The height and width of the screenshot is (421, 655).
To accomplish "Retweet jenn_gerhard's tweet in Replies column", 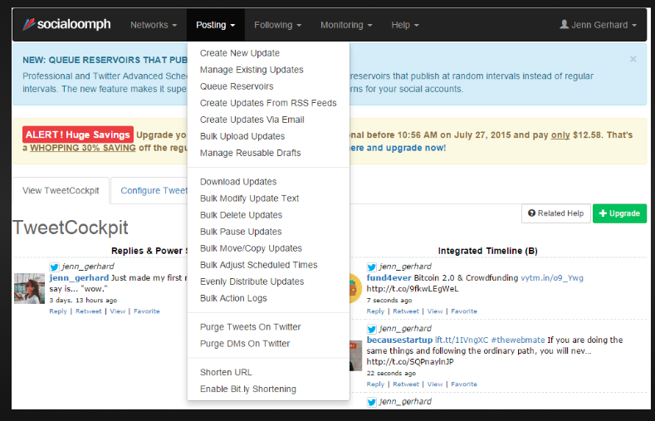I will point(89,311).
